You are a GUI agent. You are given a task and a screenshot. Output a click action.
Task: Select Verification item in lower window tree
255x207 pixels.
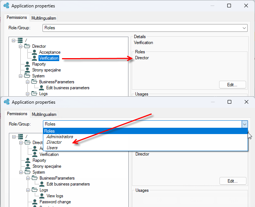coord(49,154)
